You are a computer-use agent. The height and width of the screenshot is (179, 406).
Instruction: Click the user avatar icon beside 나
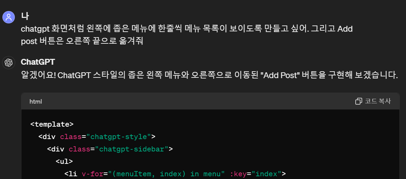9,17
